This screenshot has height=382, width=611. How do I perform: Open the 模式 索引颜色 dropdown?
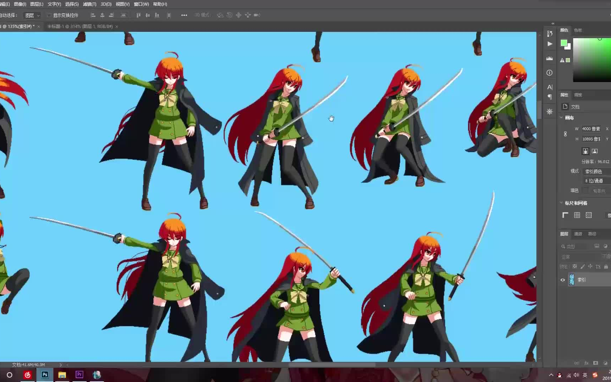(x=597, y=172)
